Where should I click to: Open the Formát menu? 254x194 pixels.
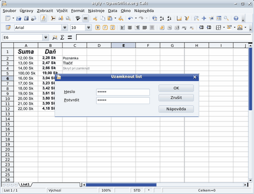pos(78,11)
